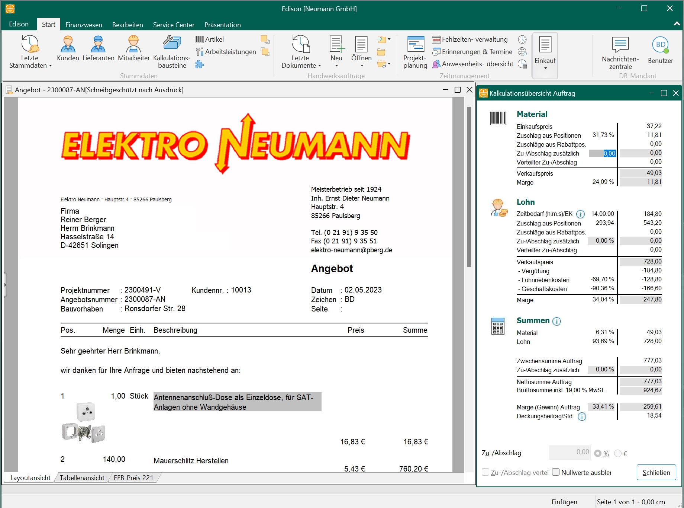Open Kalkulationsbausteine
This screenshot has height=508, width=684.
click(172, 52)
